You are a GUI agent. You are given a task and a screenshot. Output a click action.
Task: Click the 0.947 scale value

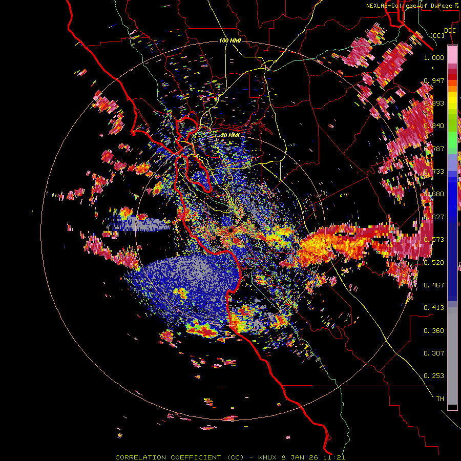click(434, 80)
